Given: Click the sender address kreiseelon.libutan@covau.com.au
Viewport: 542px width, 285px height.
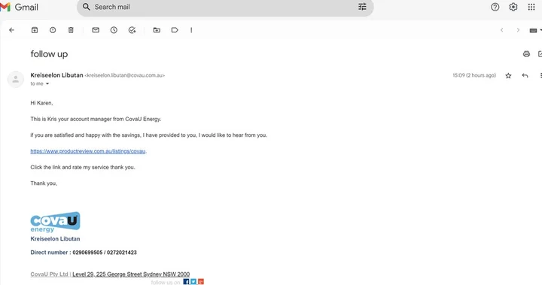Looking at the screenshot, I should click(x=125, y=75).
